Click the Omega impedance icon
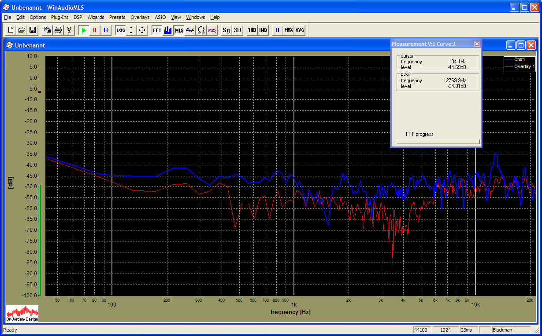The image size is (542, 336). 201,30
